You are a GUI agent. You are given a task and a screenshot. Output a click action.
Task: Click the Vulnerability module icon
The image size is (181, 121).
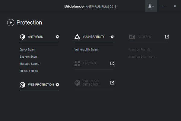coord(77,37)
